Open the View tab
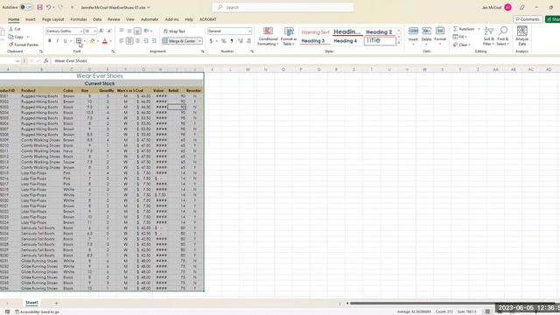 [130, 19]
